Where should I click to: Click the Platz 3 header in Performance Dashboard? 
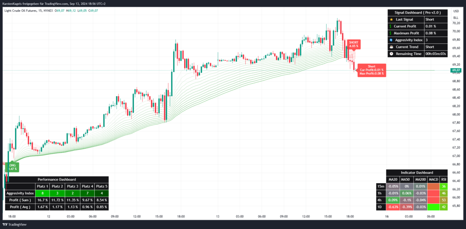click(x=73, y=186)
